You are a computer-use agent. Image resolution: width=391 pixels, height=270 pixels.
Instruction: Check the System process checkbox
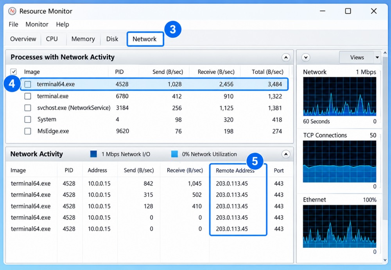(x=28, y=120)
